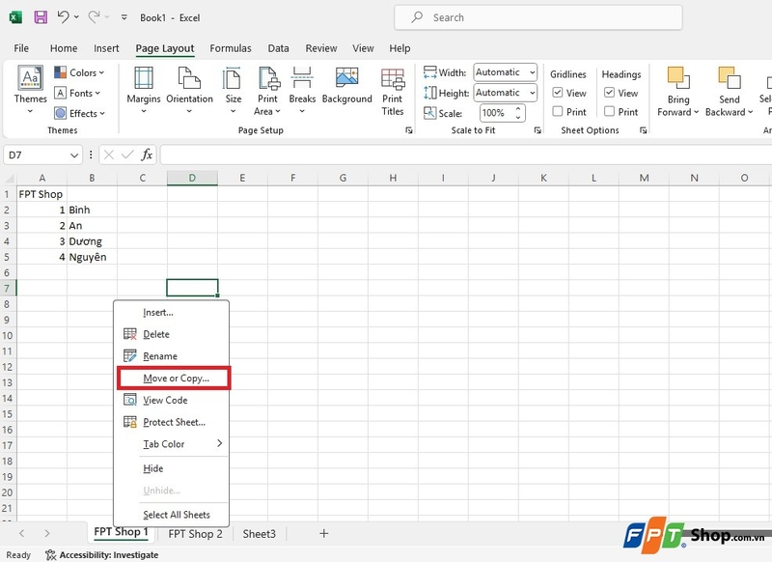
Task: Expand the Send Backward dropdown arrow
Action: click(x=750, y=112)
